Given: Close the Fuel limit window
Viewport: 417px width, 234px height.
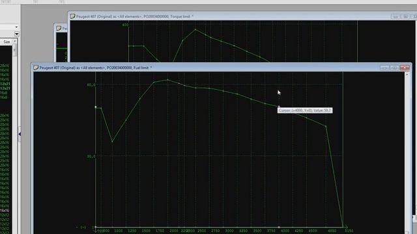Looking at the screenshot, I should [405, 68].
